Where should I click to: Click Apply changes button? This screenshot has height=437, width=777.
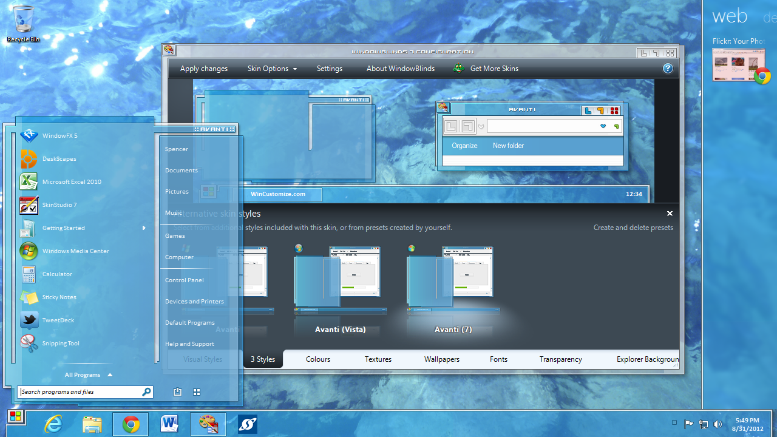(x=204, y=69)
